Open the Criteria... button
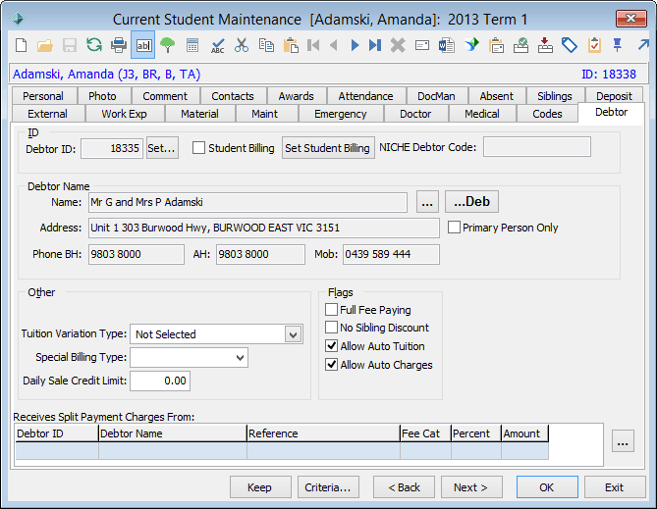The width and height of the screenshot is (657, 509). tap(328, 486)
